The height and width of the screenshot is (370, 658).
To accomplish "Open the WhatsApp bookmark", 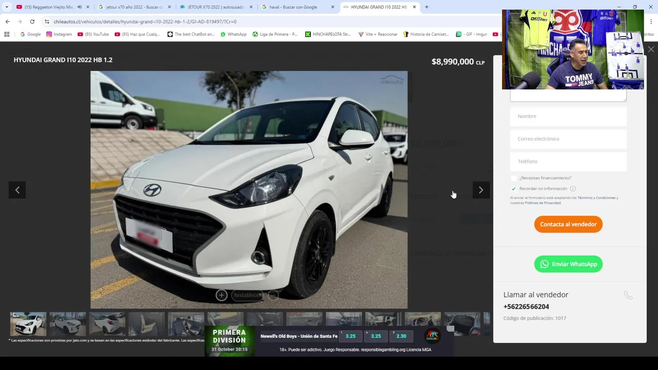I will click(x=233, y=34).
